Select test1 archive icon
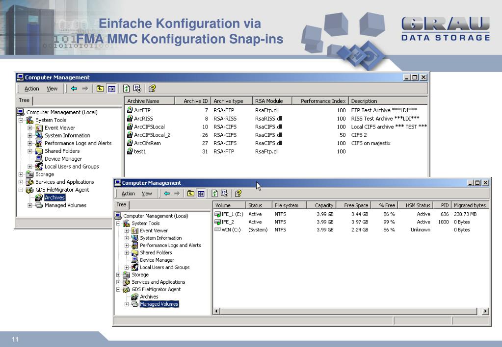Viewport: 502px width, 347px height. point(130,151)
